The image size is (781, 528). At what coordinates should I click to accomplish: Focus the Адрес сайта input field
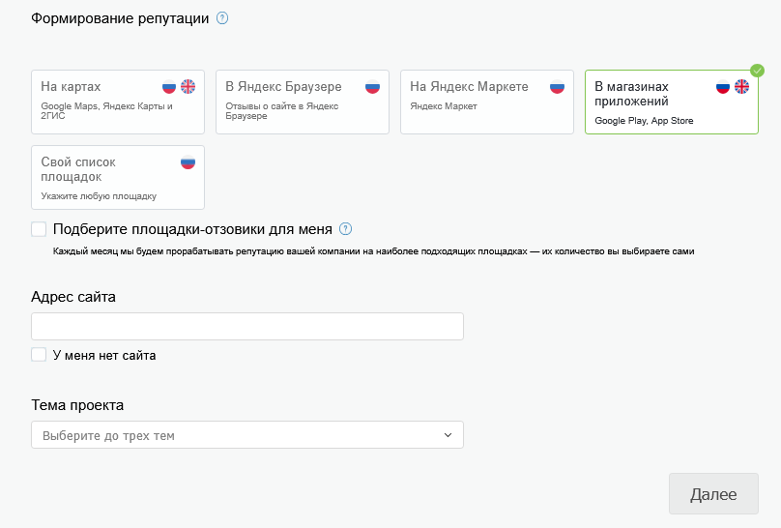coord(246,326)
